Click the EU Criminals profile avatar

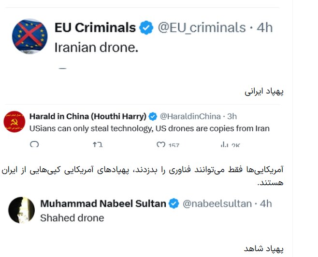[x=30, y=36]
